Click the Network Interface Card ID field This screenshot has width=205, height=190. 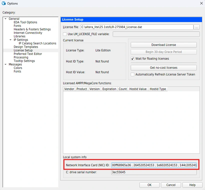point(154,165)
